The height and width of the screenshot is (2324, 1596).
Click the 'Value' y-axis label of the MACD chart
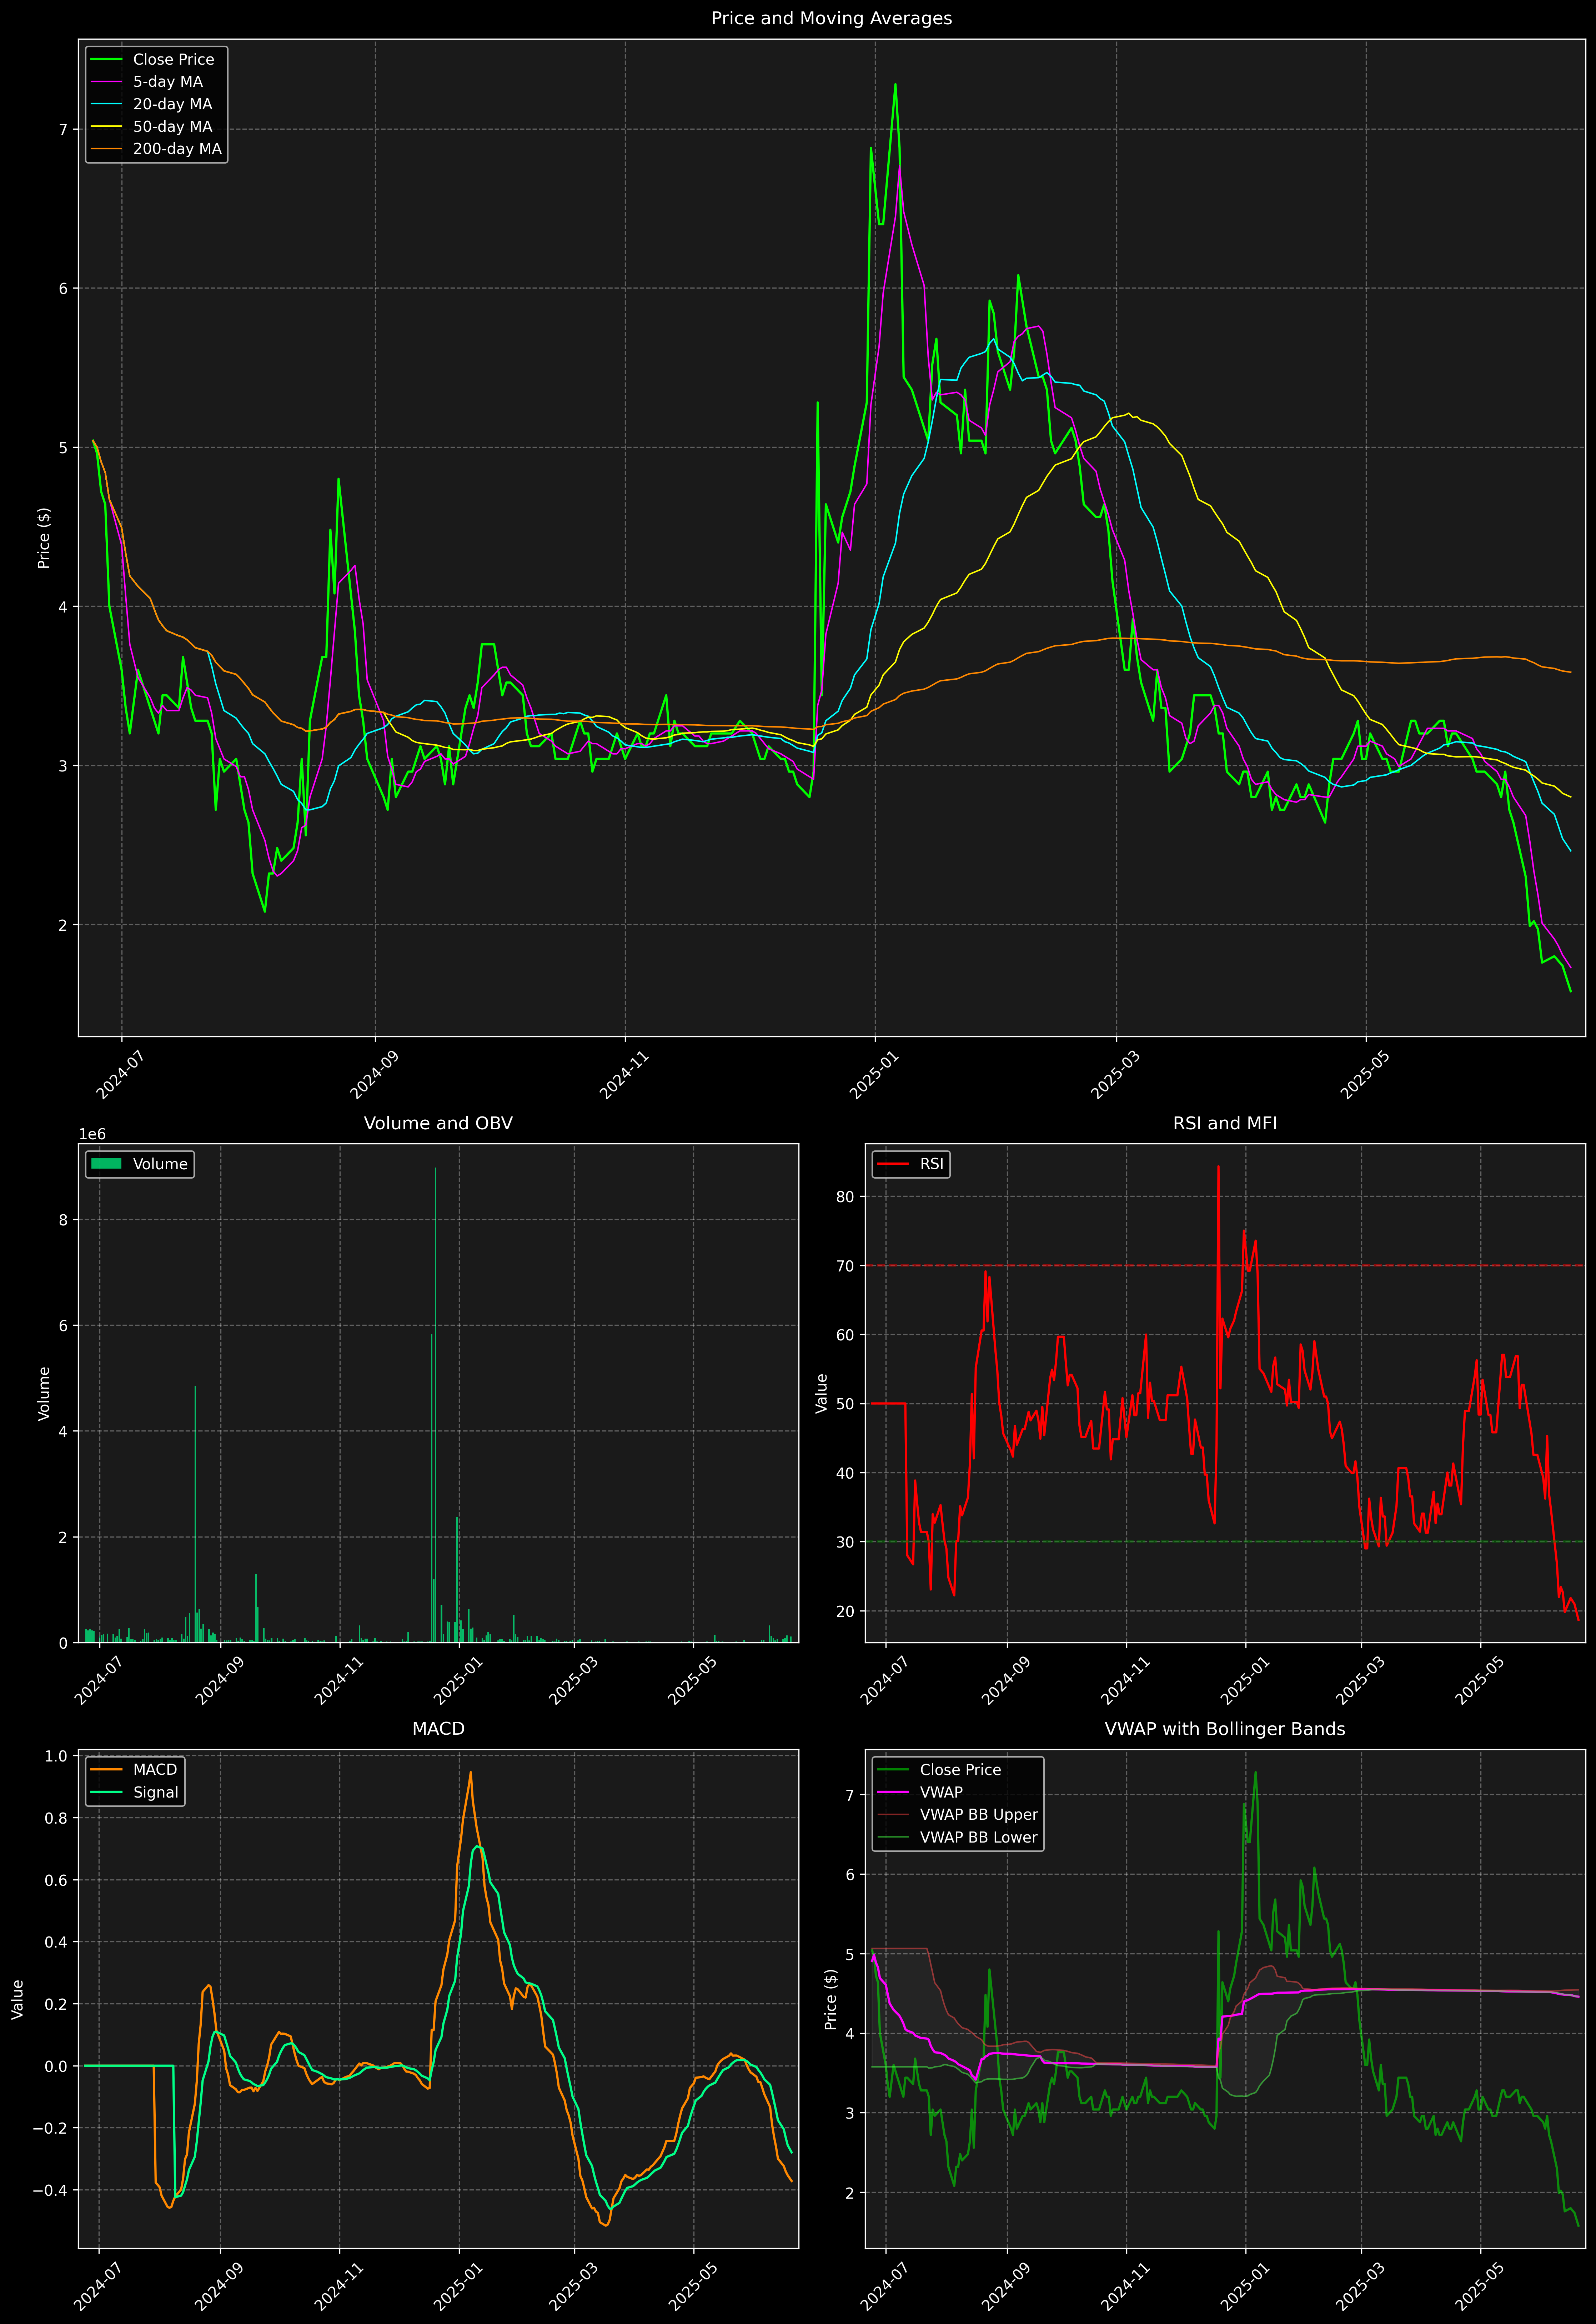(18, 1999)
